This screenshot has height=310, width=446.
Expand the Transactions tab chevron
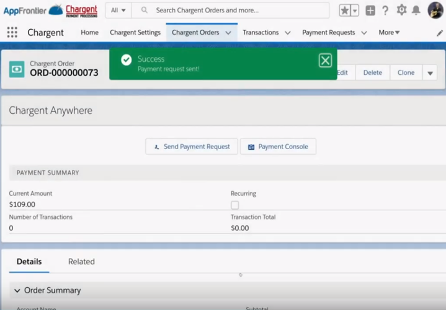pos(288,33)
